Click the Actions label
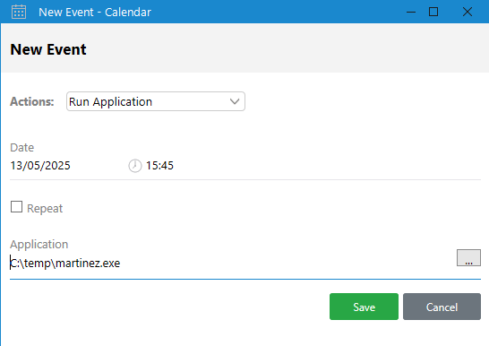489x346 pixels. pos(32,101)
